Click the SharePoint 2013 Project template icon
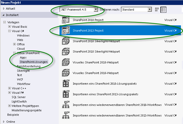Screen dimensions: 183x124 [x=66, y=31]
